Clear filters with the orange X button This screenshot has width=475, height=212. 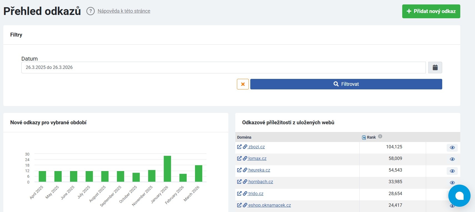(243, 84)
